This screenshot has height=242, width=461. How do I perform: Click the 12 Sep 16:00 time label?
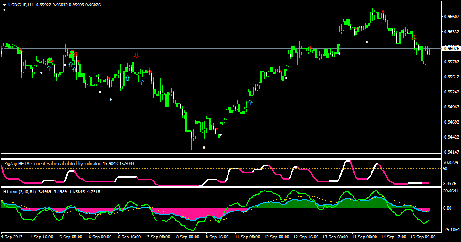coord(306,237)
